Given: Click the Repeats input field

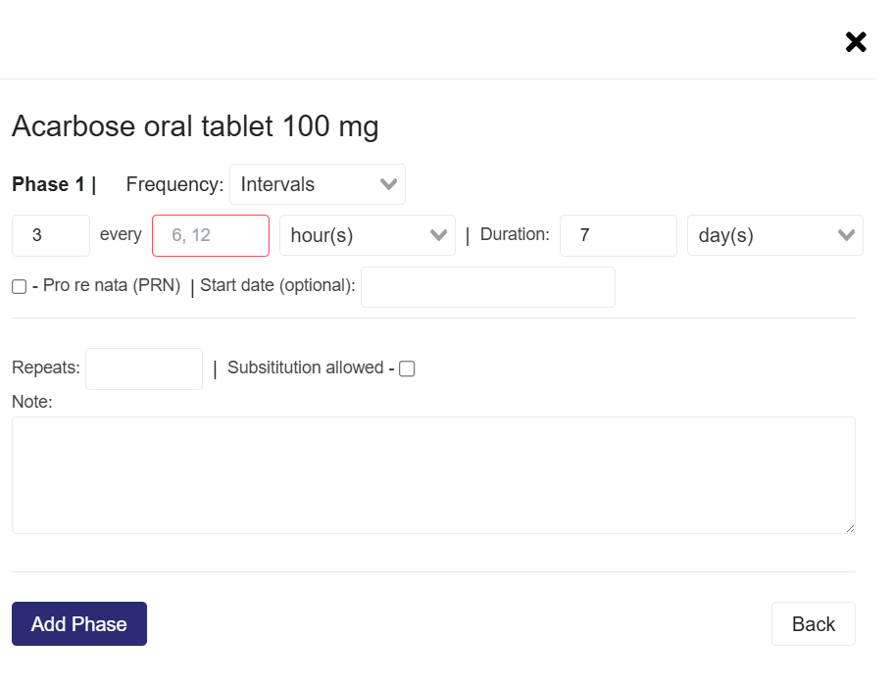Looking at the screenshot, I should (x=143, y=368).
